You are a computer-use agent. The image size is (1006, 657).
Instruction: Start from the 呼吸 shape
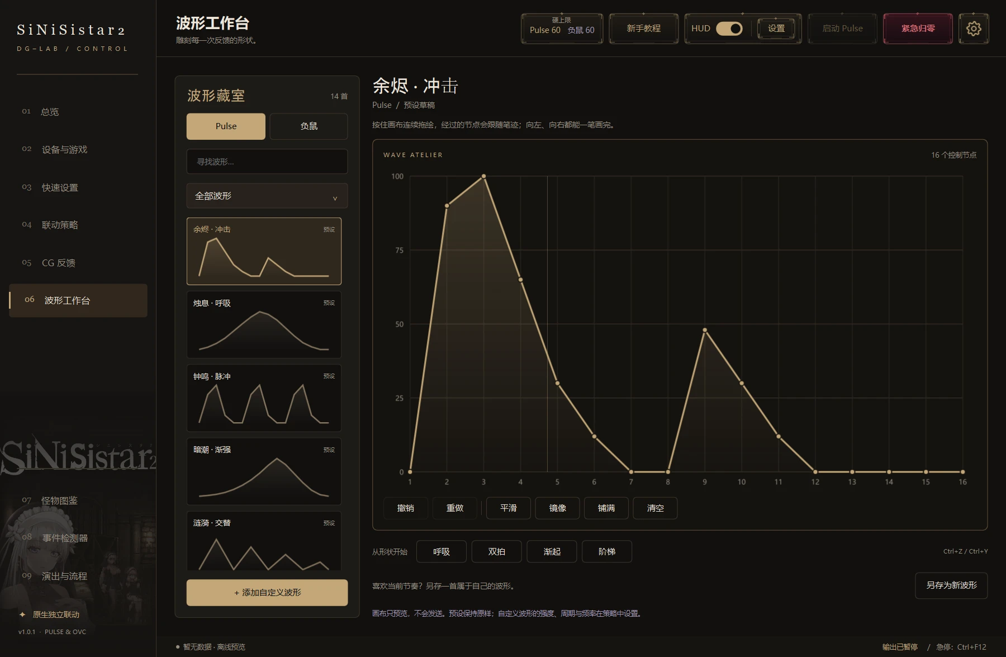click(442, 551)
